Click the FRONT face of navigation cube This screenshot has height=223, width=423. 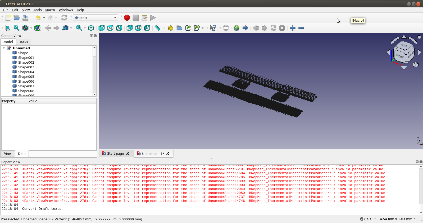coord(399,56)
